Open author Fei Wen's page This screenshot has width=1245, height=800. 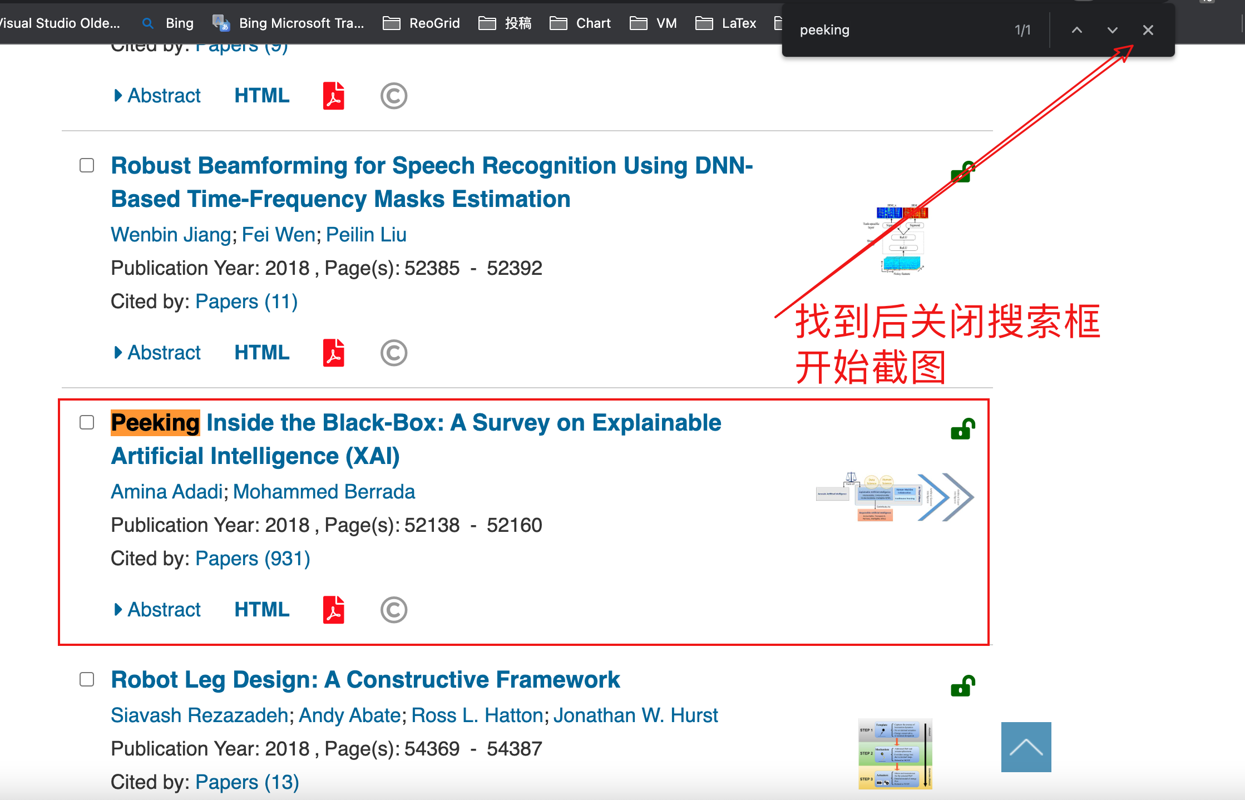tap(279, 235)
